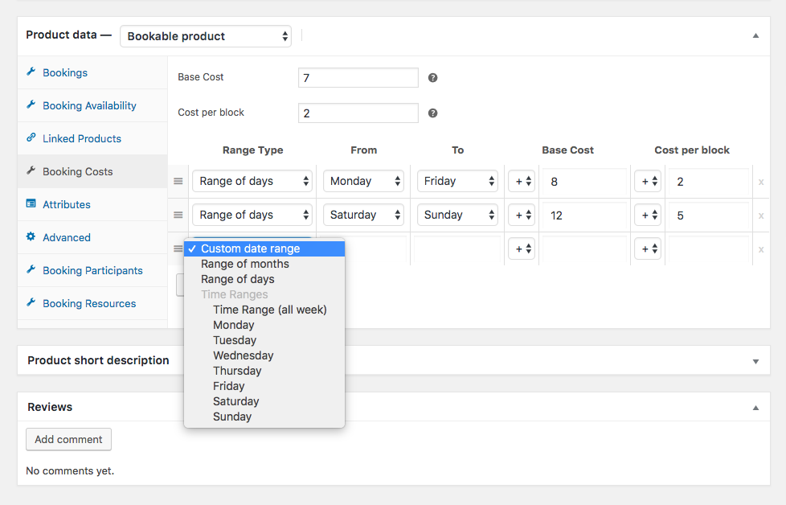Remove the Monday to Friday cost row
Viewport: 786px width, 505px height.
pyautogui.click(x=761, y=182)
